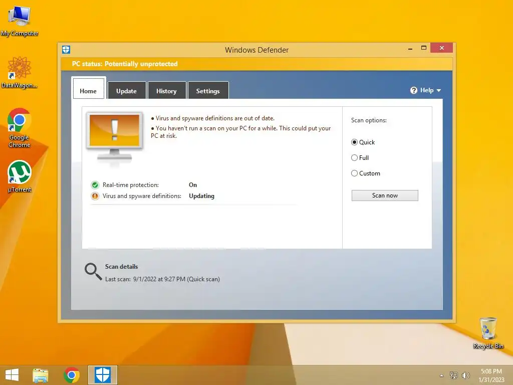Click 'Virus and spyware definitions are out of date' message

pos(215,118)
